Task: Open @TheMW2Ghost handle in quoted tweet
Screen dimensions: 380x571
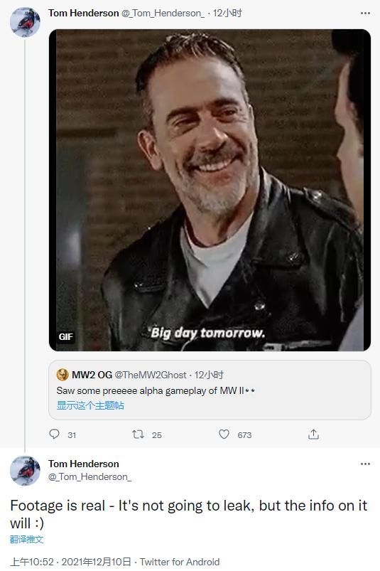Action: click(x=151, y=375)
